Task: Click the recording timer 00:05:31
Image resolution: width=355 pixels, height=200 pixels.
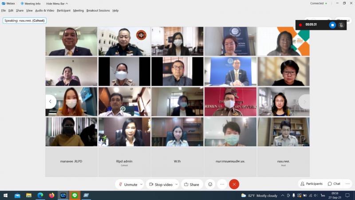Action: [x=311, y=24]
